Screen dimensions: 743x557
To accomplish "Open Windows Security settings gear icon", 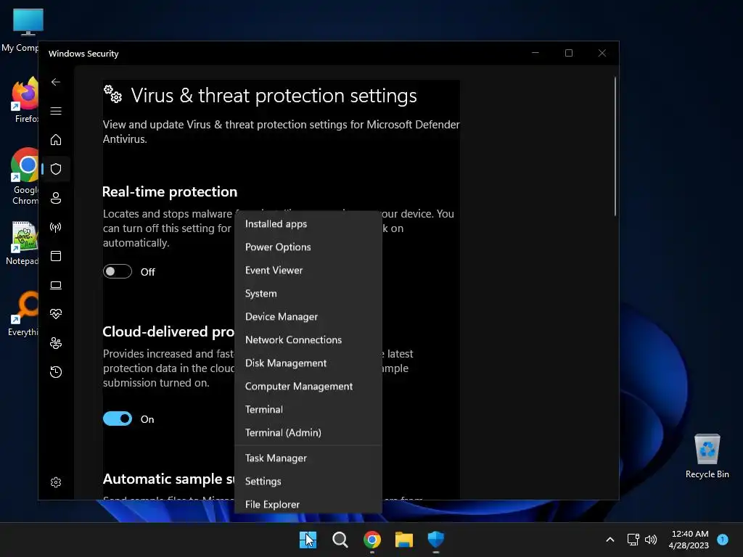I will (x=56, y=482).
